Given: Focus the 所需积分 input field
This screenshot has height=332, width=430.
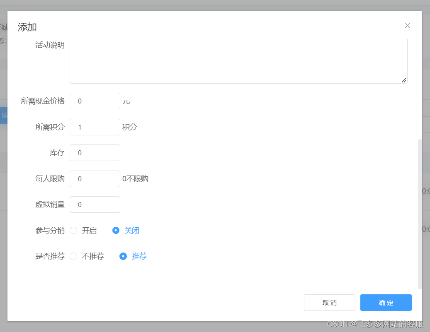Looking at the screenshot, I should 95,127.
